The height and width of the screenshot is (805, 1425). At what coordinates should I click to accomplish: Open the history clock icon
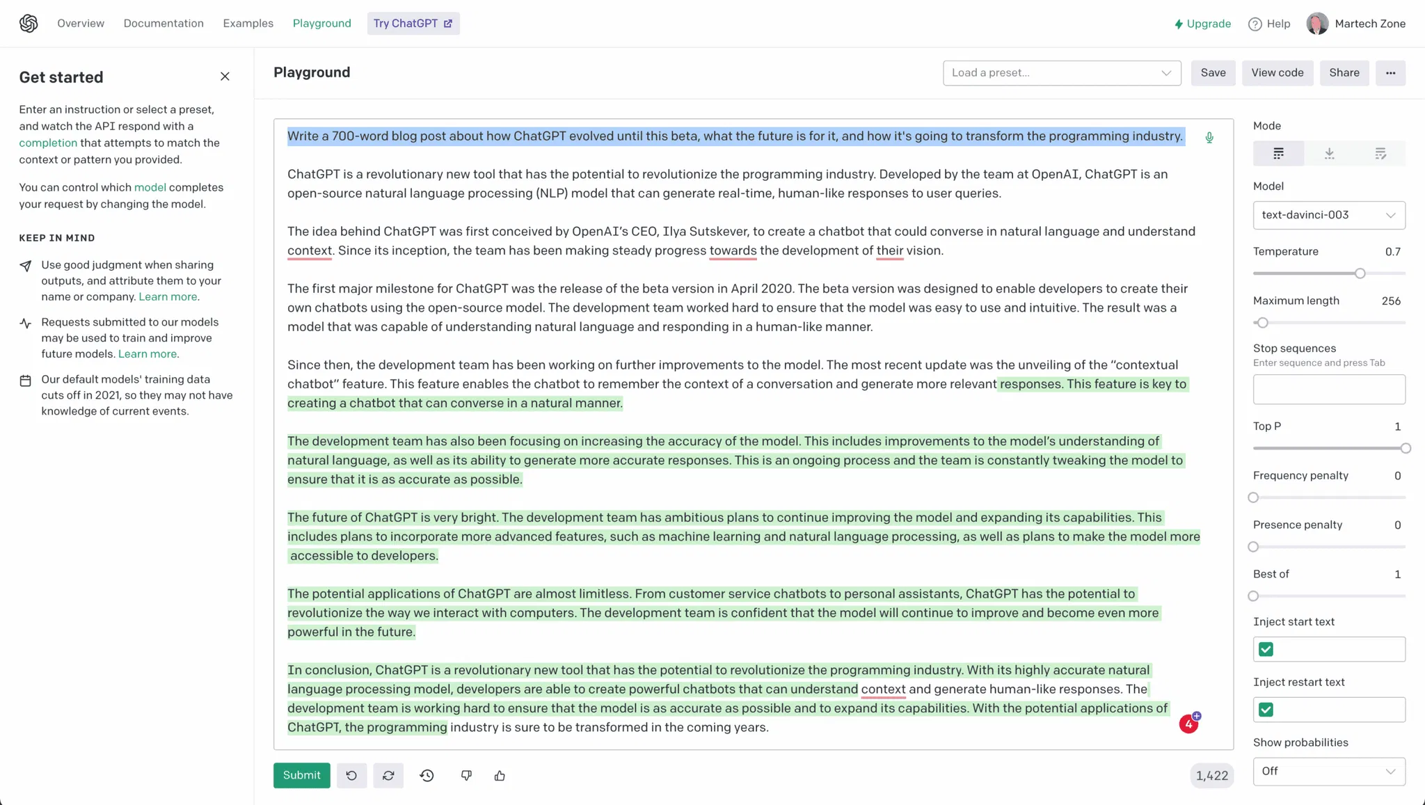click(x=427, y=775)
